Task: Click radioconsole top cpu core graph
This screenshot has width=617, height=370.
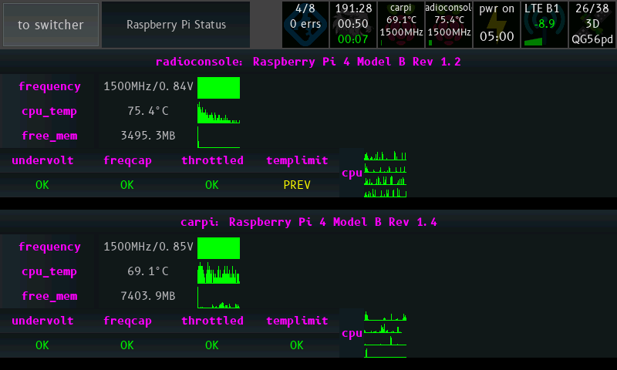Action: click(385, 156)
